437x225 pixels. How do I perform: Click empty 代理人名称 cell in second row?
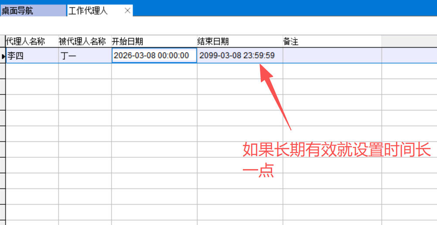click(31, 71)
